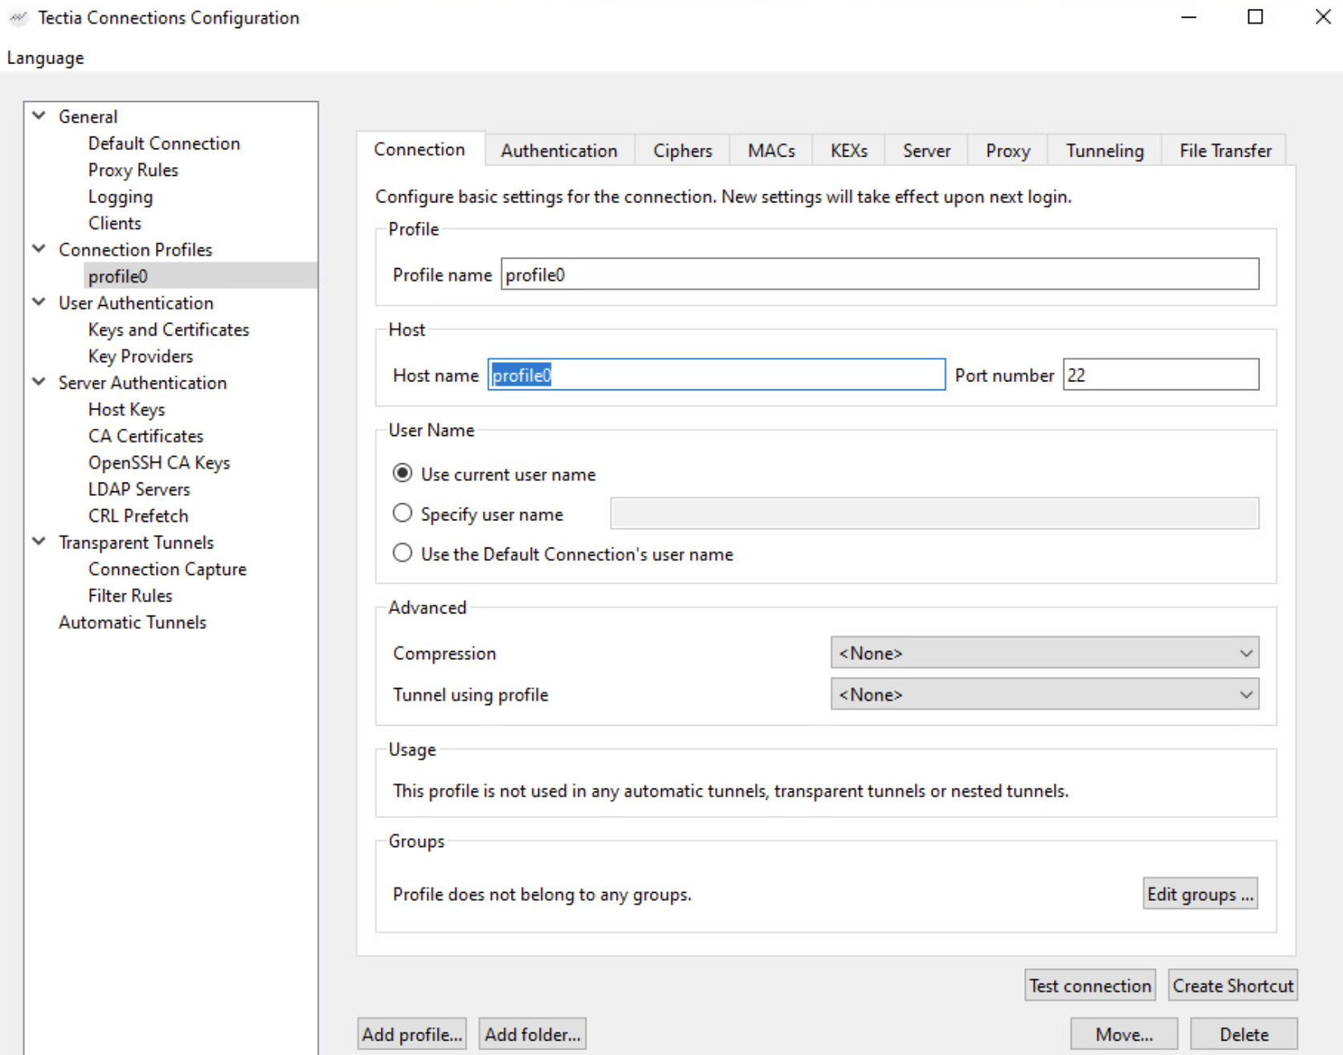Open the Tunneling tab
This screenshot has width=1343, height=1055.
click(1104, 150)
